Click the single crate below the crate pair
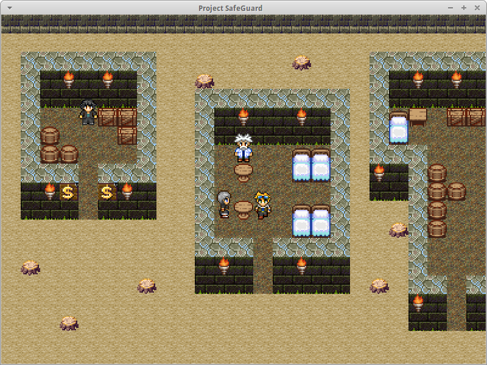 click(127, 135)
